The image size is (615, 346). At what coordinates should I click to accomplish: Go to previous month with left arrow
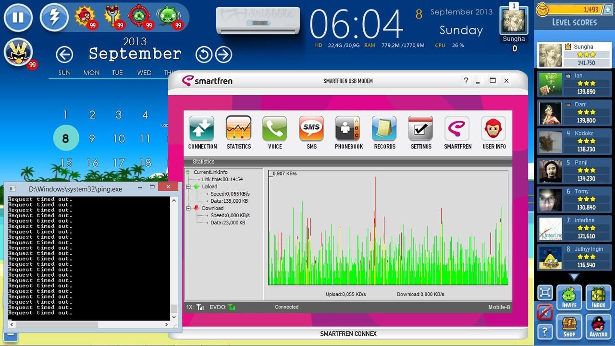[x=64, y=54]
